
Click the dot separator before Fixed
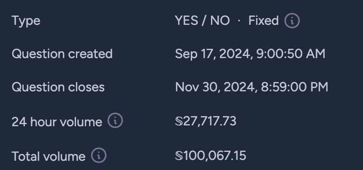239,21
